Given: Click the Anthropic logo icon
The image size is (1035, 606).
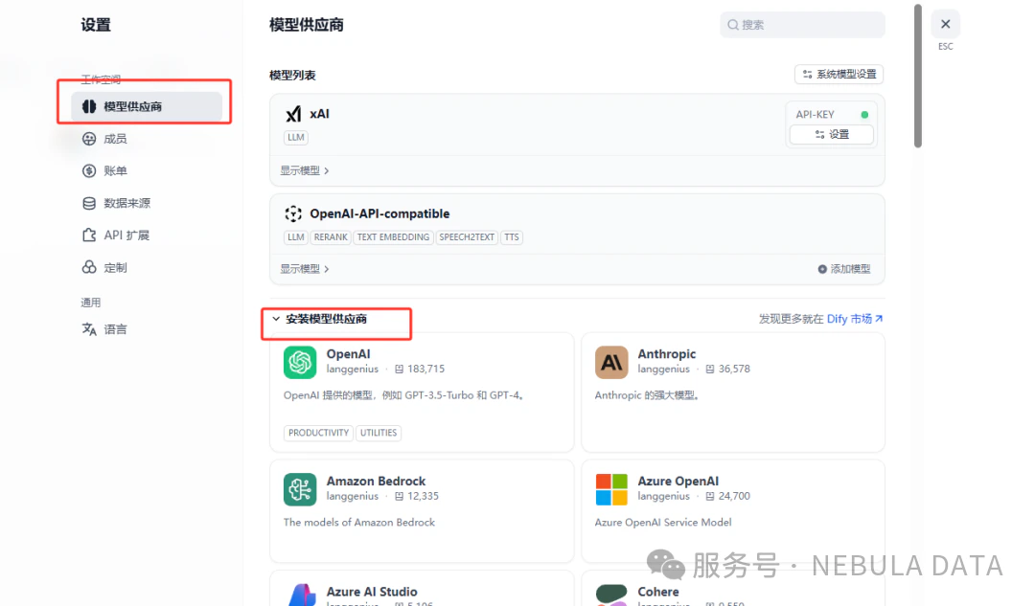Looking at the screenshot, I should tap(611, 362).
